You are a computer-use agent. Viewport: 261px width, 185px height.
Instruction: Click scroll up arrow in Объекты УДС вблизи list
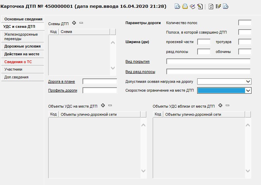pos(248,125)
